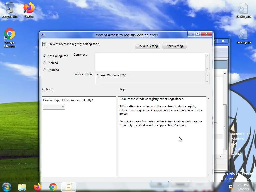Open the clock showing 2:13 PM
The width and height of the screenshot is (256, 192).
(243, 187)
